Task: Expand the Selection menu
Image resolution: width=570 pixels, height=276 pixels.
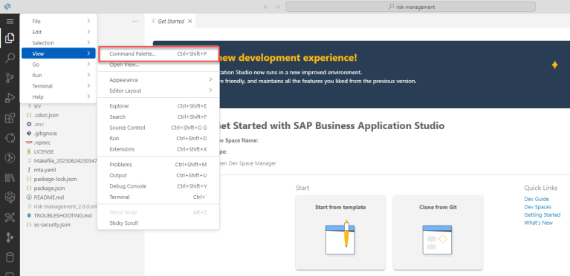Action: click(58, 43)
